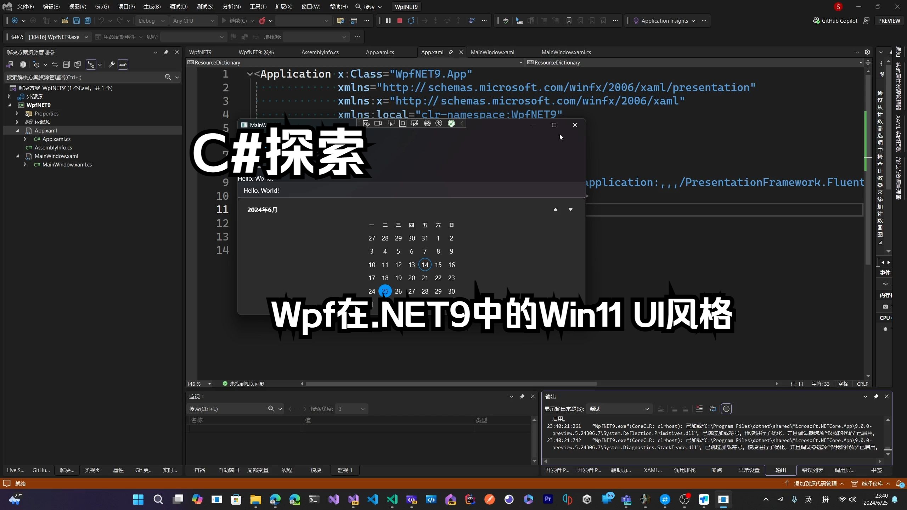Screen dimensions: 907x510
Task: Toggle Sync with Active Document icon
Action: (55, 64)
